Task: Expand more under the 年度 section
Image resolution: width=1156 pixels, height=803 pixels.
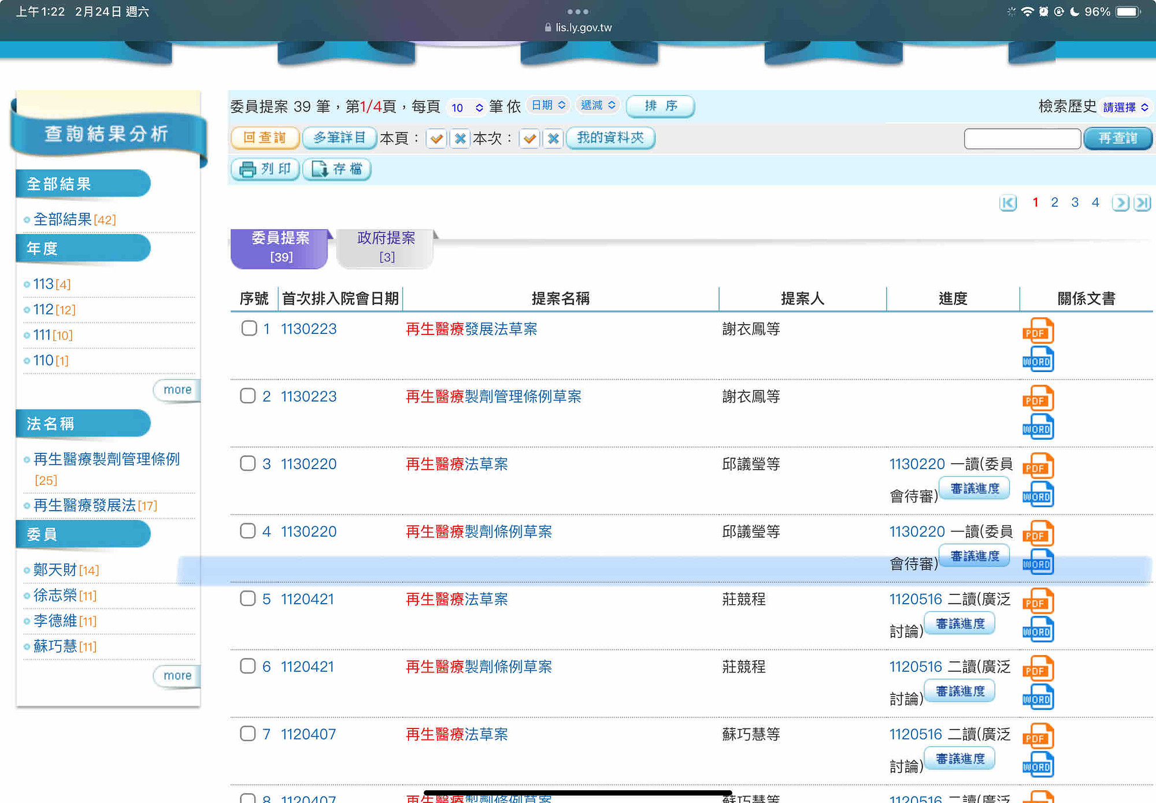Action: click(x=177, y=390)
